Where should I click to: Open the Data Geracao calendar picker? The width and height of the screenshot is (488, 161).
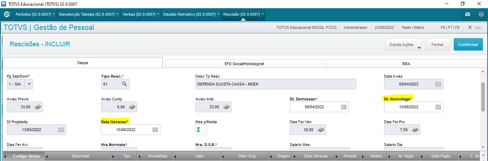click(155, 130)
